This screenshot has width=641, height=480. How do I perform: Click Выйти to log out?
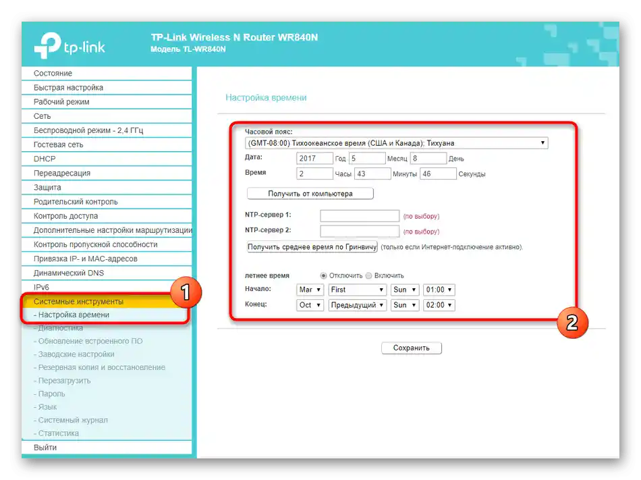coord(107,448)
